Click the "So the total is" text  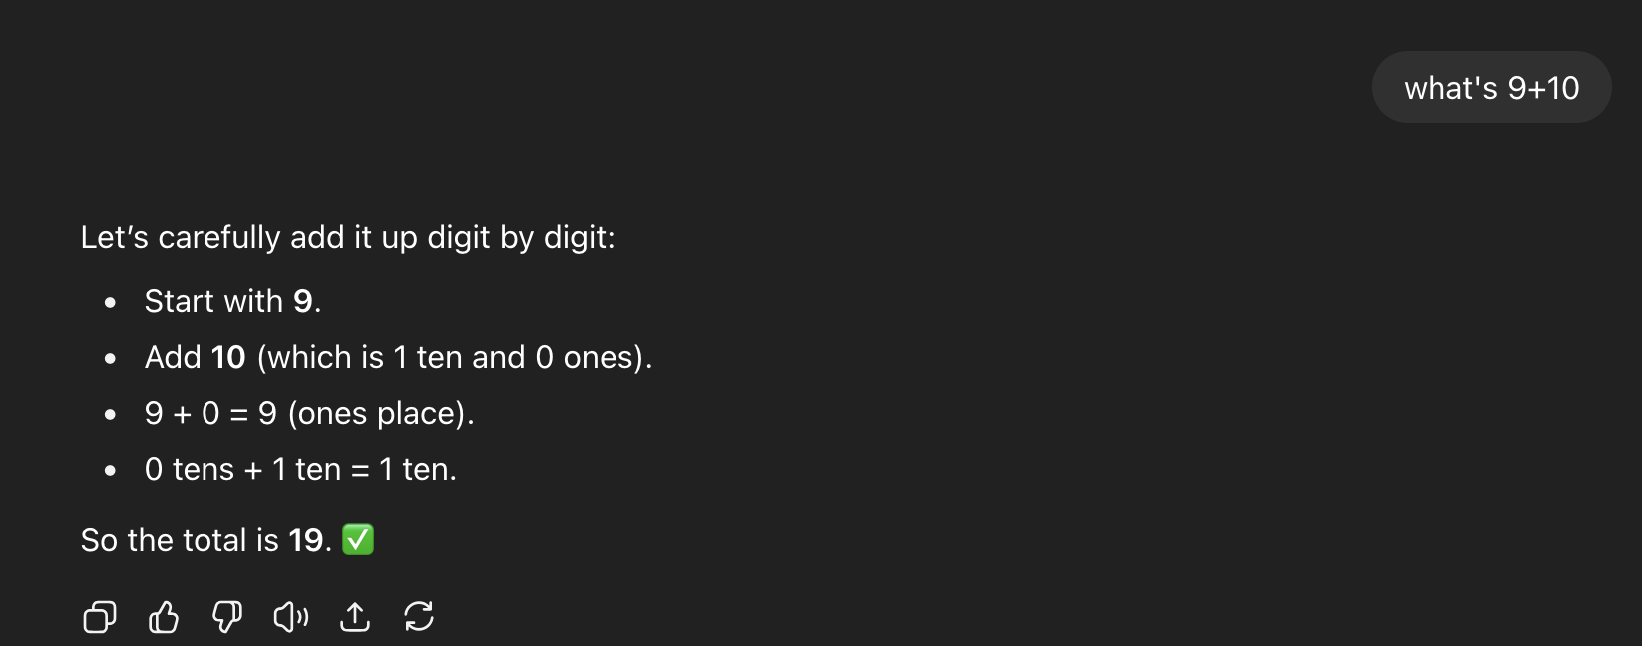pos(180,540)
